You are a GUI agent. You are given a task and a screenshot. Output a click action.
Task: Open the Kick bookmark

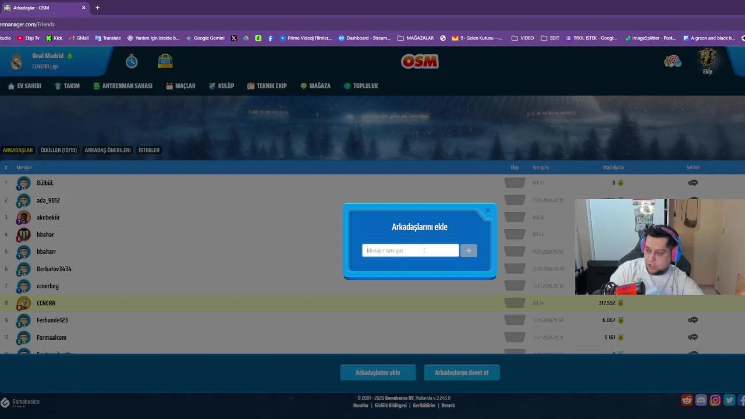tap(54, 38)
